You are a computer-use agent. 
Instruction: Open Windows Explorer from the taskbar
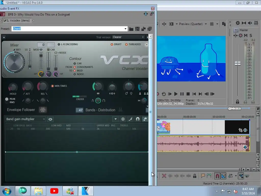pos(38,191)
